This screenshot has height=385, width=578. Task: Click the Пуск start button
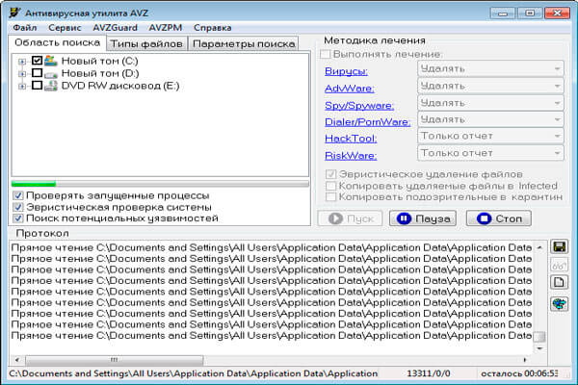point(351,218)
